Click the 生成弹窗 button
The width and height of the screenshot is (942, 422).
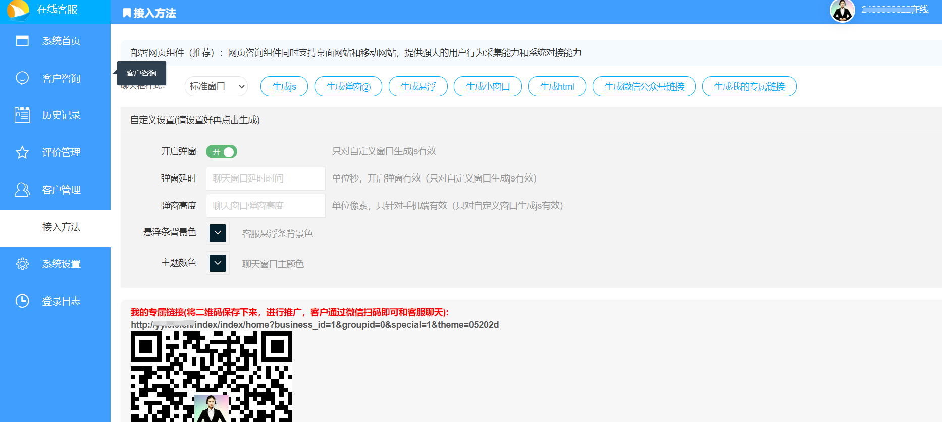[x=348, y=86]
